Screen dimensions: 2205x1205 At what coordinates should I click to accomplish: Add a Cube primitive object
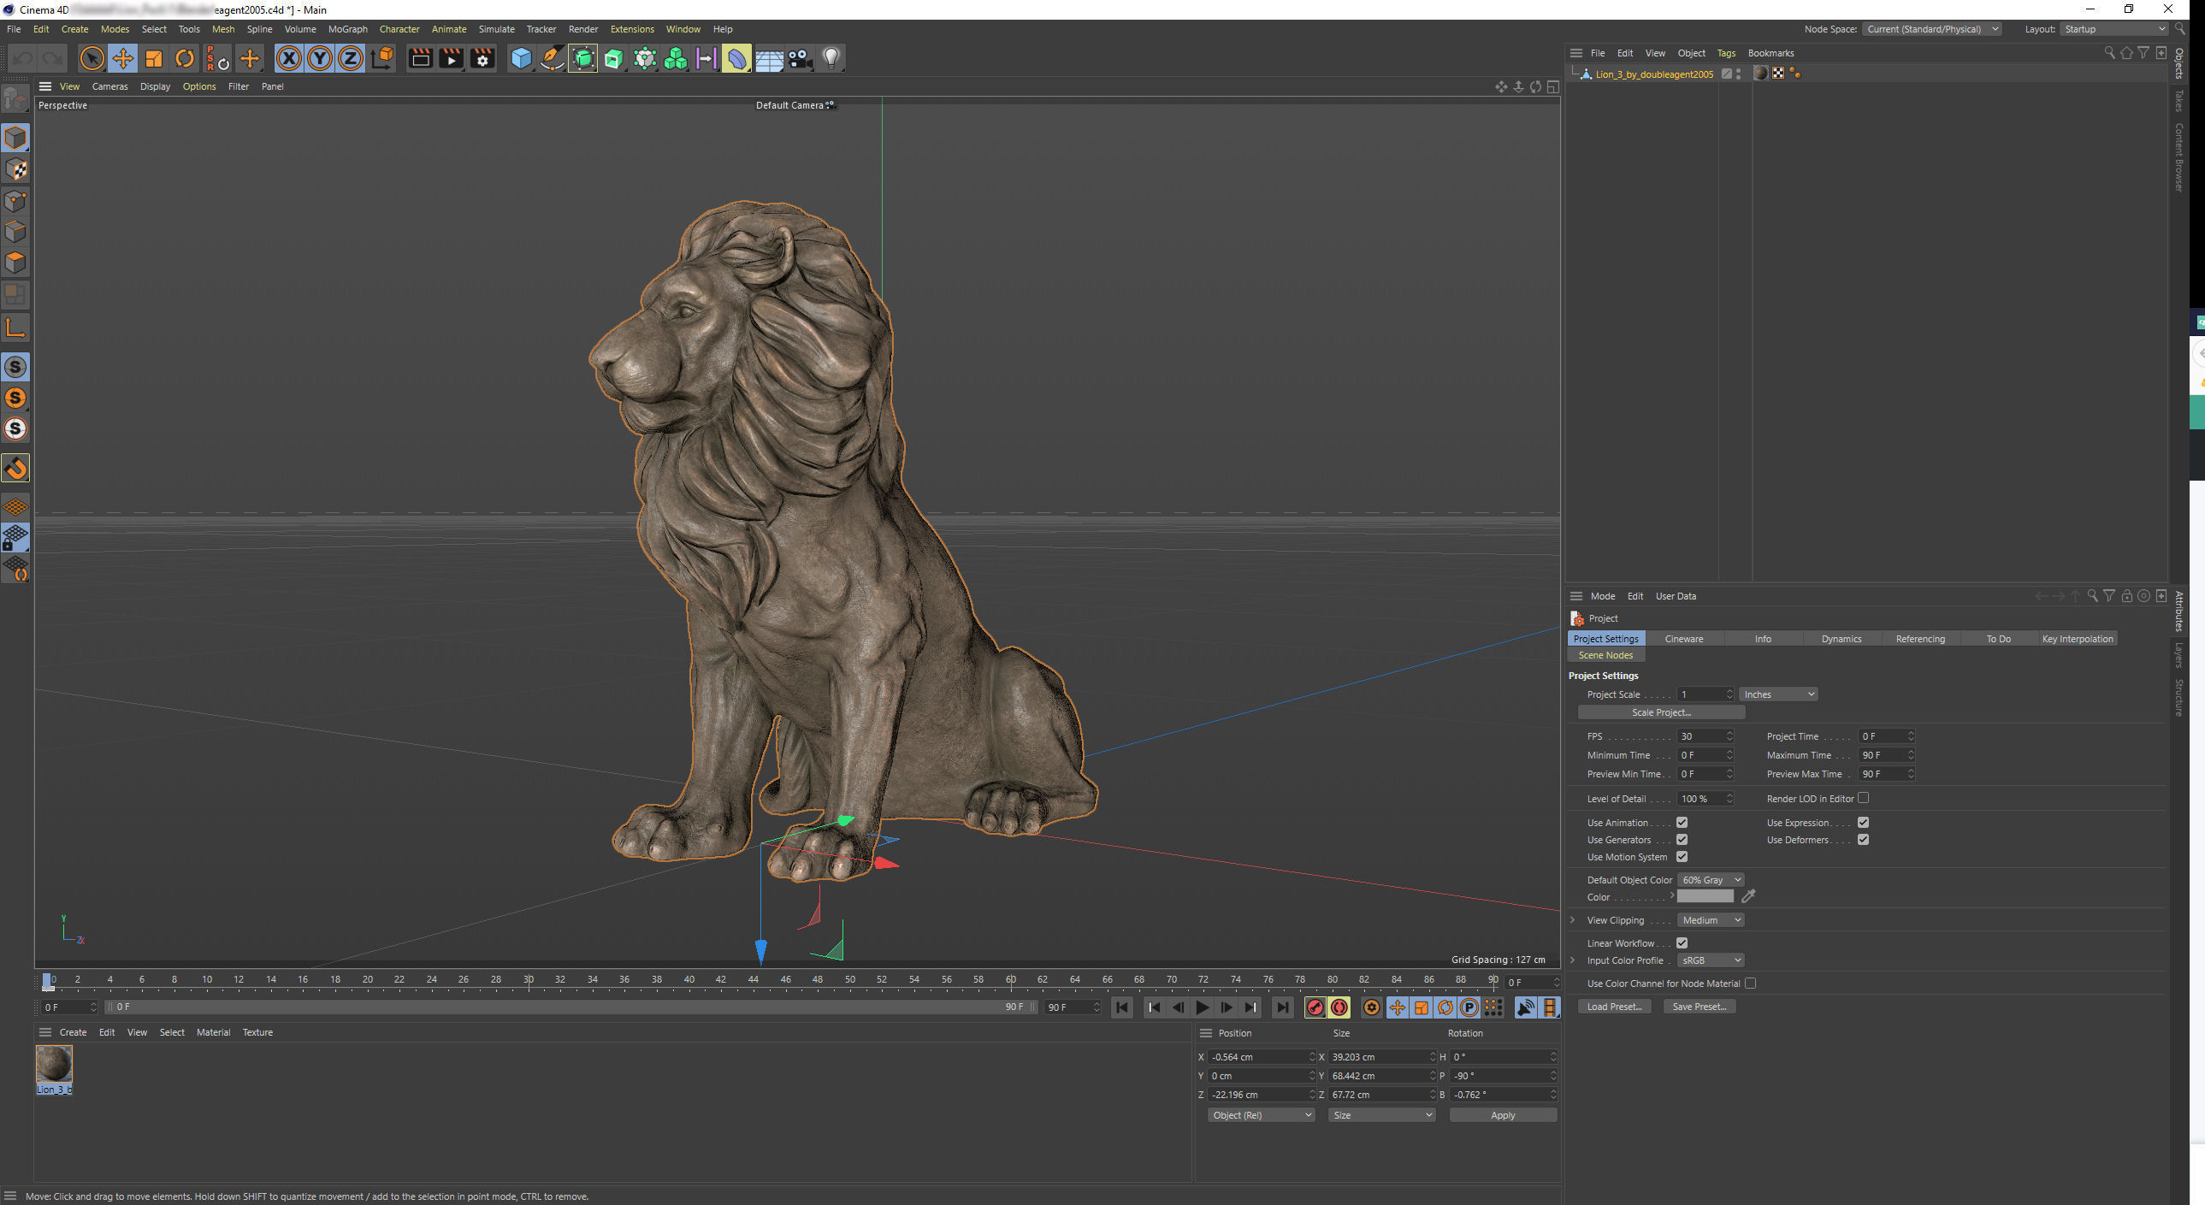520,58
